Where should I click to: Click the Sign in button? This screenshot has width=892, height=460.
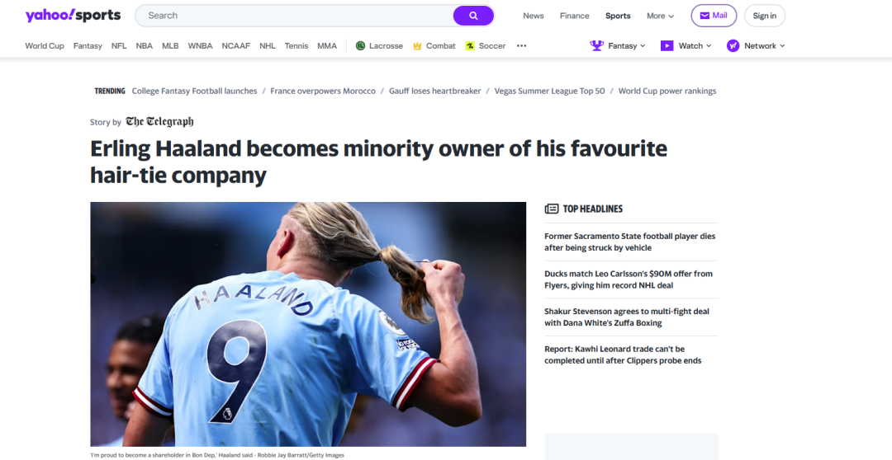[765, 16]
